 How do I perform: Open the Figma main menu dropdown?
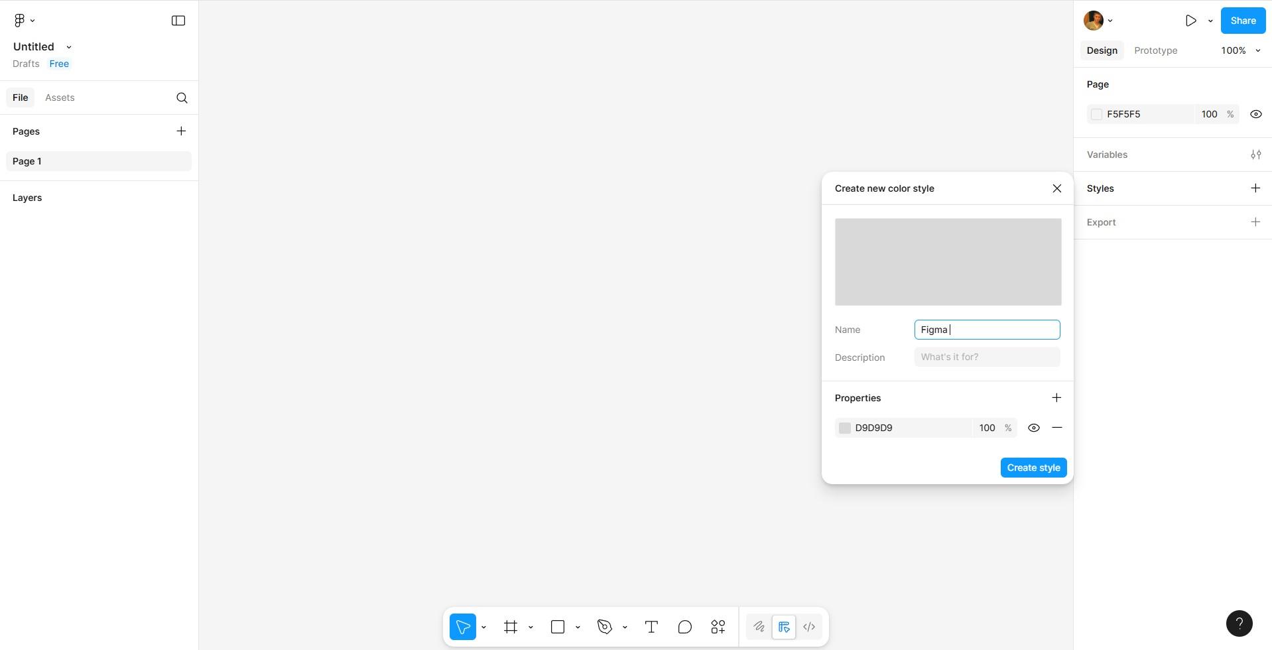click(24, 21)
